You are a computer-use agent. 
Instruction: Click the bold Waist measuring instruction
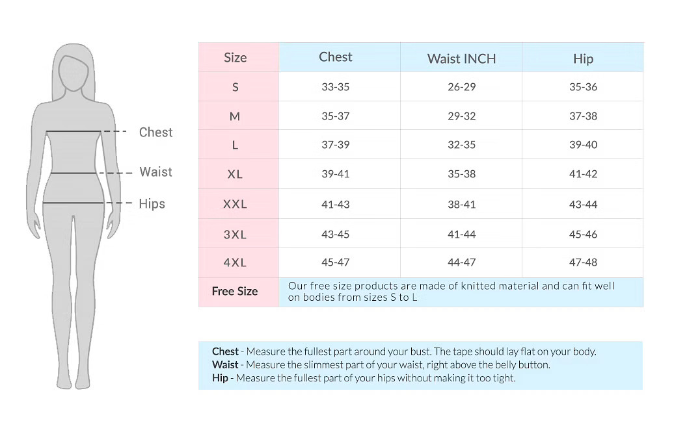pyautogui.click(x=381, y=364)
